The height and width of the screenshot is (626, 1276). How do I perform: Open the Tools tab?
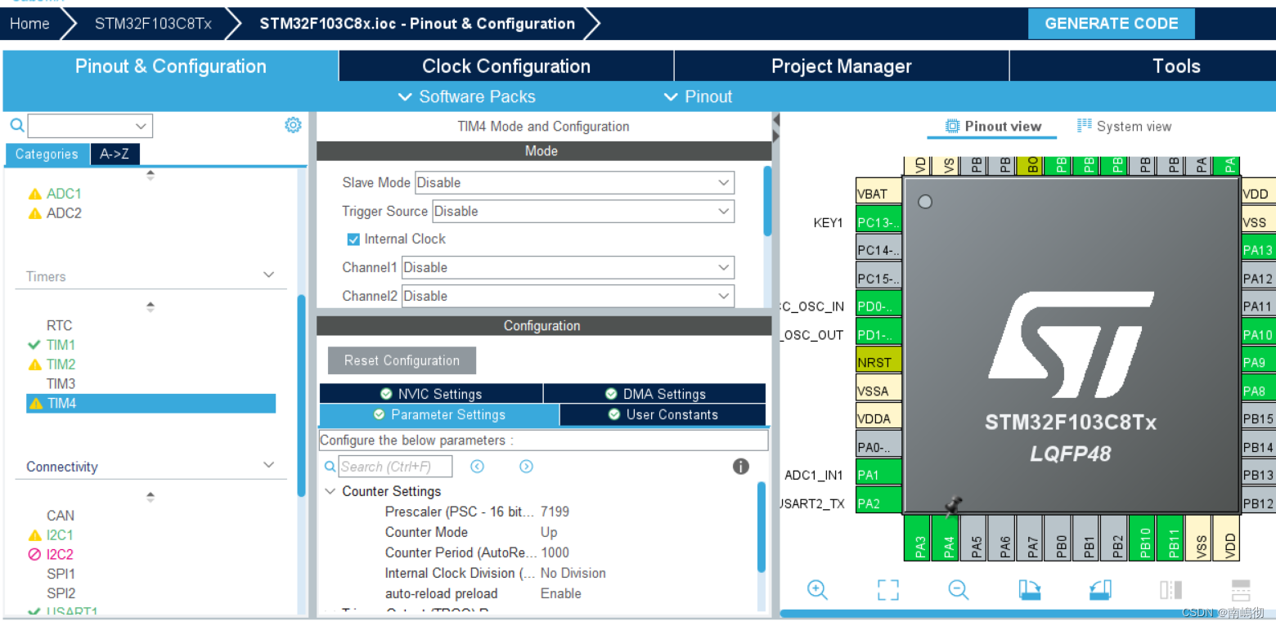coord(1176,66)
